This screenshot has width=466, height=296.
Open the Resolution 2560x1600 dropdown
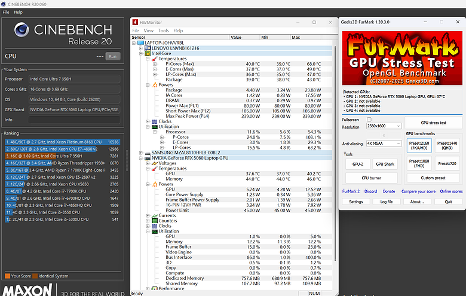click(x=384, y=126)
